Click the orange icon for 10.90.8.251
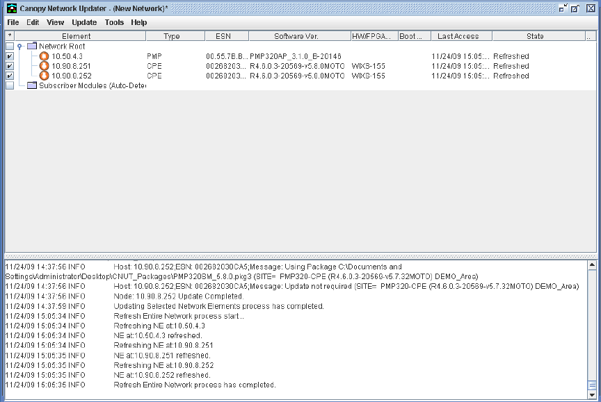The height and width of the screenshot is (402, 601). tap(44, 66)
